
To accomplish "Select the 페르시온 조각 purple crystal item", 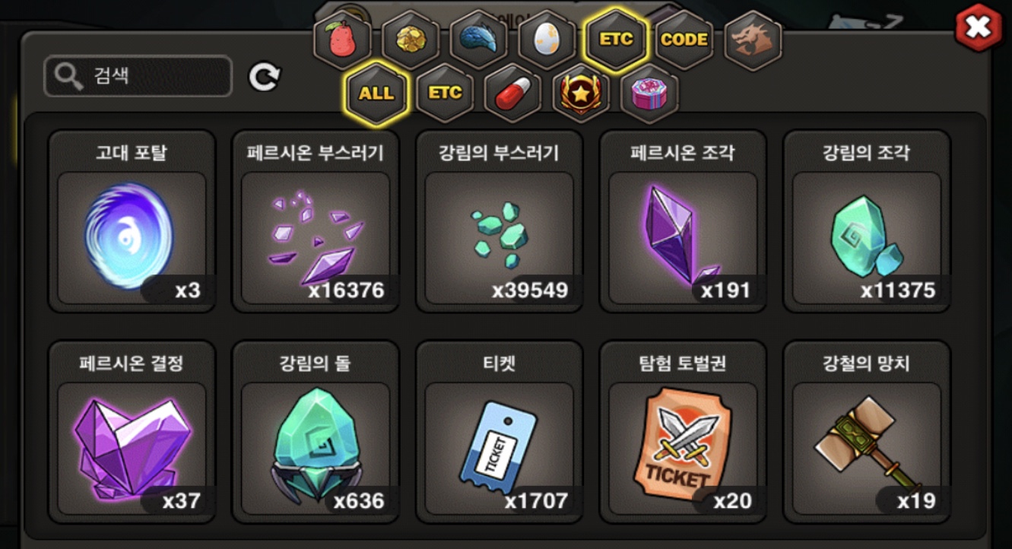I will pyautogui.click(x=683, y=221).
